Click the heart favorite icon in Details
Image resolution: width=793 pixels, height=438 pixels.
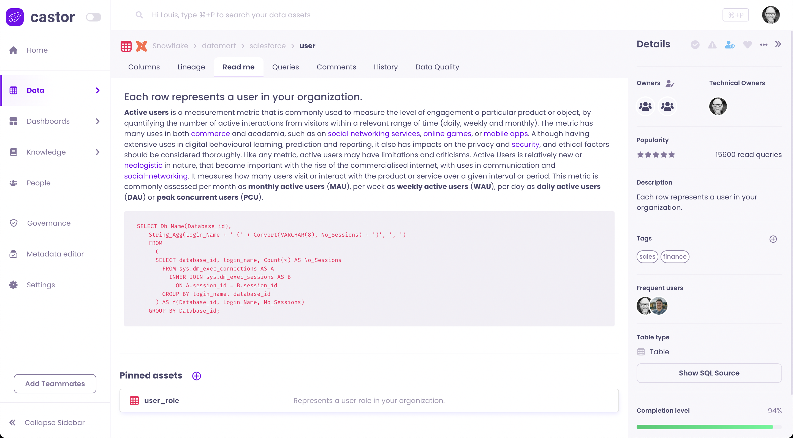(x=747, y=45)
